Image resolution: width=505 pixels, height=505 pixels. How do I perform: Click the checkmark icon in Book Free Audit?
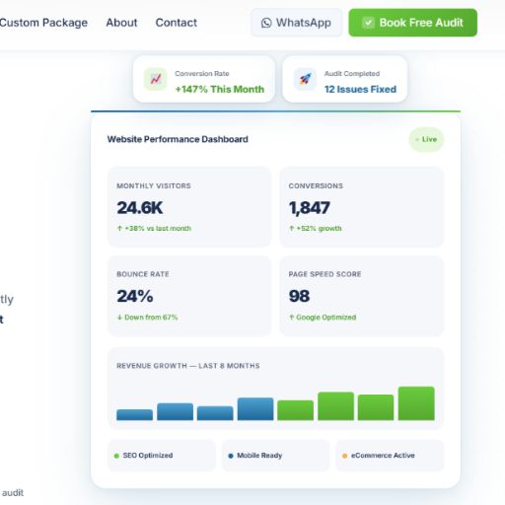(x=368, y=23)
